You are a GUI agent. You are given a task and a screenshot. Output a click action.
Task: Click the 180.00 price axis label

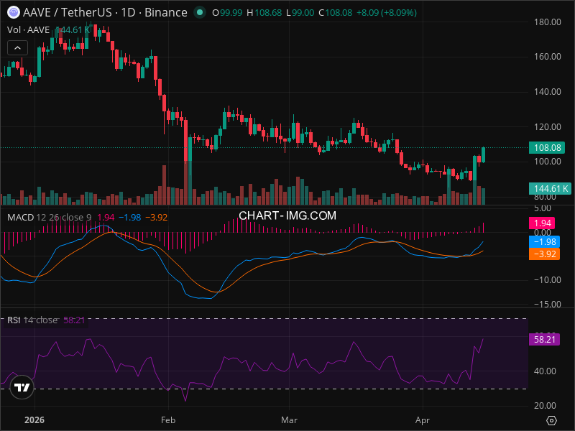click(x=548, y=22)
